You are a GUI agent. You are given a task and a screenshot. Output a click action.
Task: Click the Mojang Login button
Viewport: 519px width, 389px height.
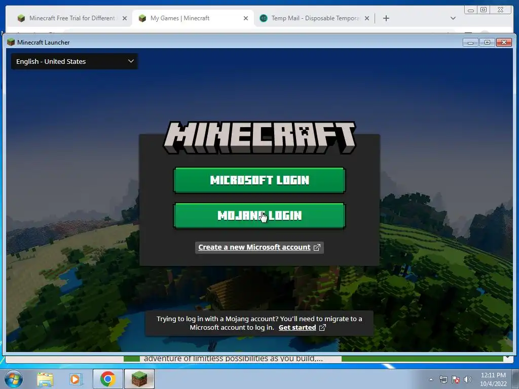(x=259, y=216)
